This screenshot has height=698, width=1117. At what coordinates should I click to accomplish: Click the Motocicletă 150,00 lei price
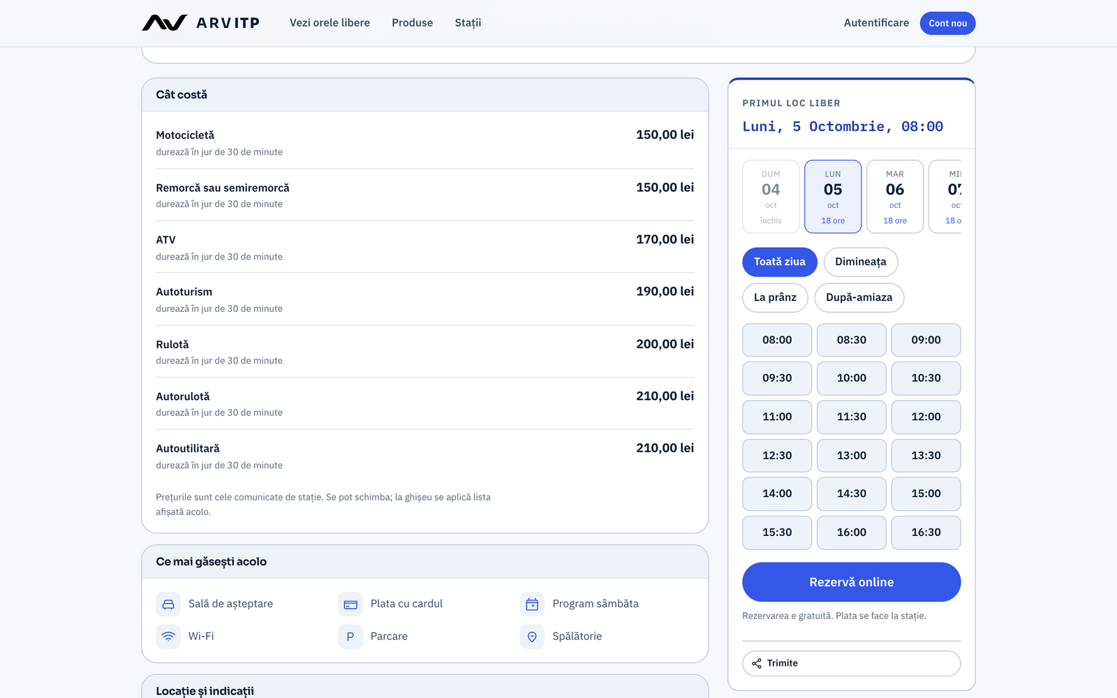point(665,135)
